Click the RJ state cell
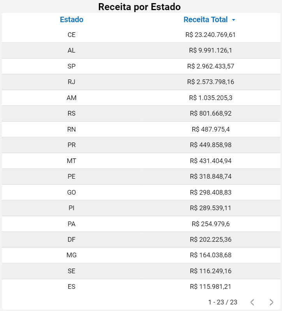This screenshot has height=311, width=282. (x=72, y=82)
